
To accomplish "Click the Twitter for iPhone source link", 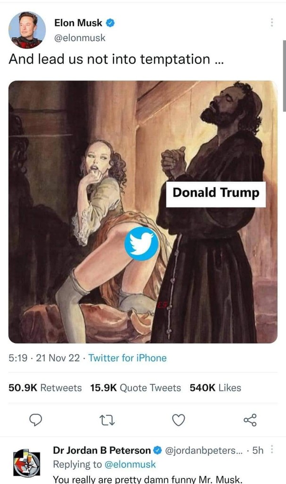I will 127,358.
